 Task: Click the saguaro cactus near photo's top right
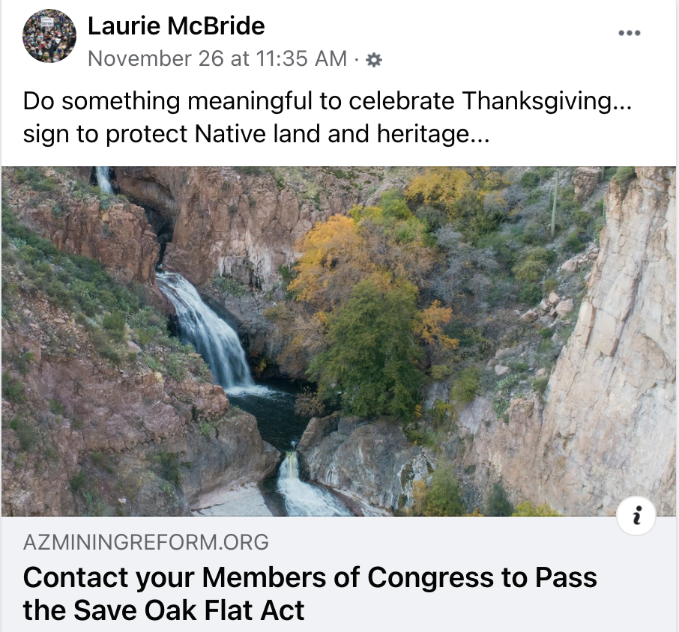point(553,204)
